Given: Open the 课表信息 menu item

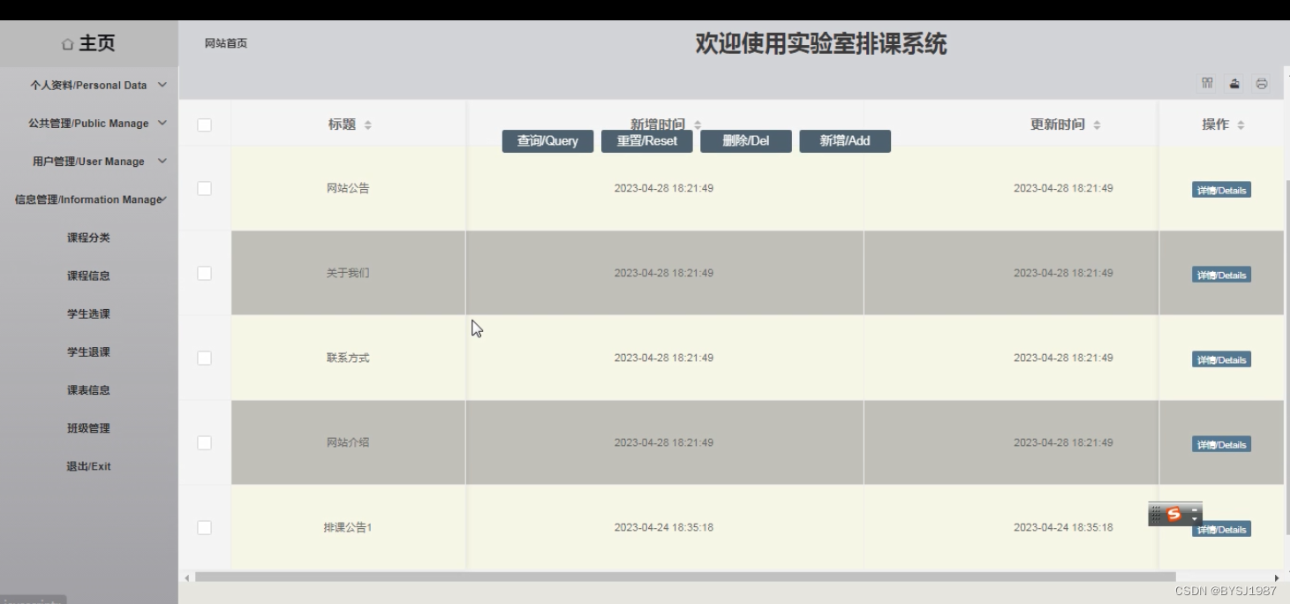Looking at the screenshot, I should (89, 389).
